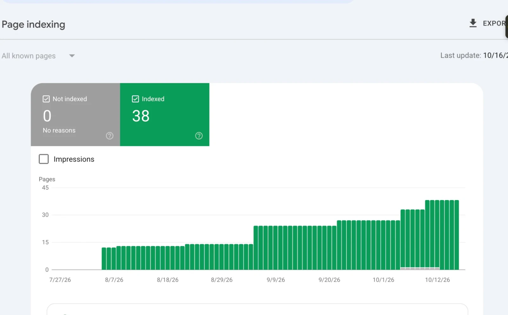The image size is (508, 315).
Task: Click the No reasons label
Action: (x=59, y=130)
